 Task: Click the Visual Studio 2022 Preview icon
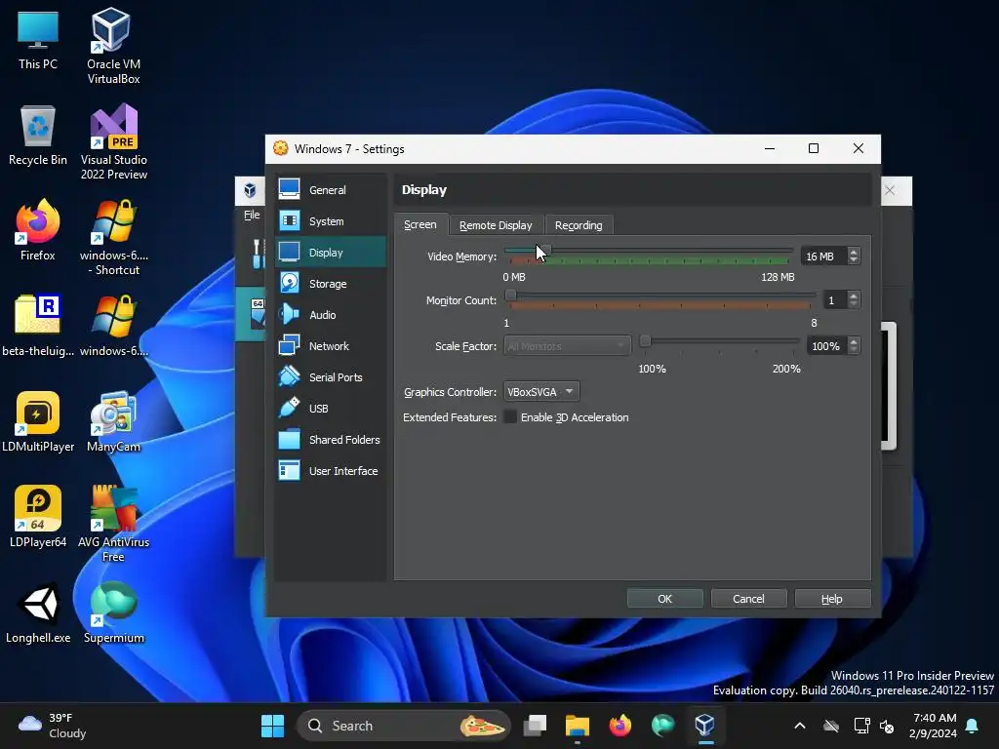pos(113,141)
